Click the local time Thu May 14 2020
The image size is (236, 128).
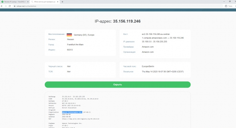[163, 71]
